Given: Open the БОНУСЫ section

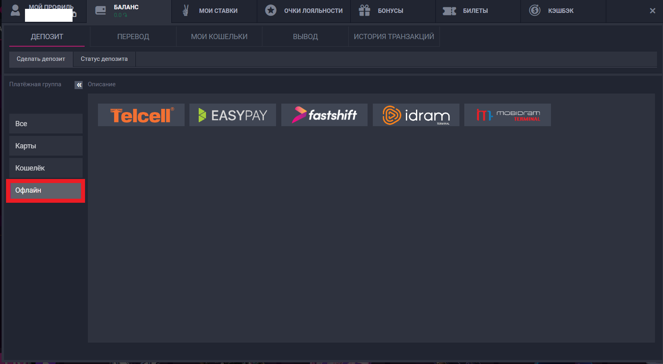Looking at the screenshot, I should coord(393,11).
